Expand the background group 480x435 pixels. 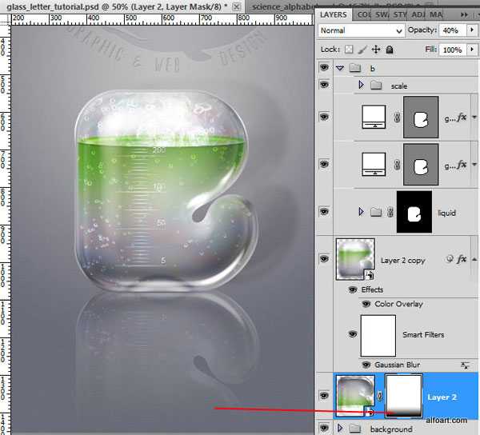[x=340, y=428]
